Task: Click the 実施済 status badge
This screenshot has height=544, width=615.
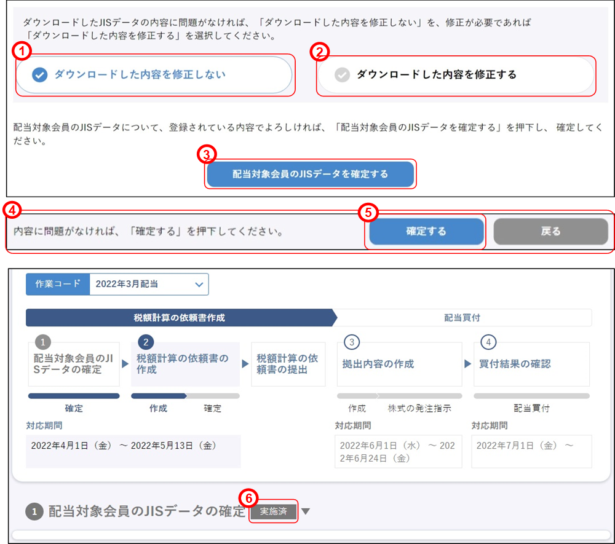Action: [x=274, y=511]
